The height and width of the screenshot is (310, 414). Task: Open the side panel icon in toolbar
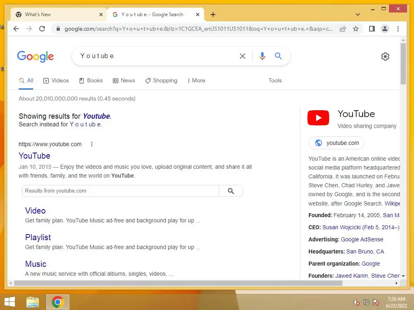pos(372,29)
